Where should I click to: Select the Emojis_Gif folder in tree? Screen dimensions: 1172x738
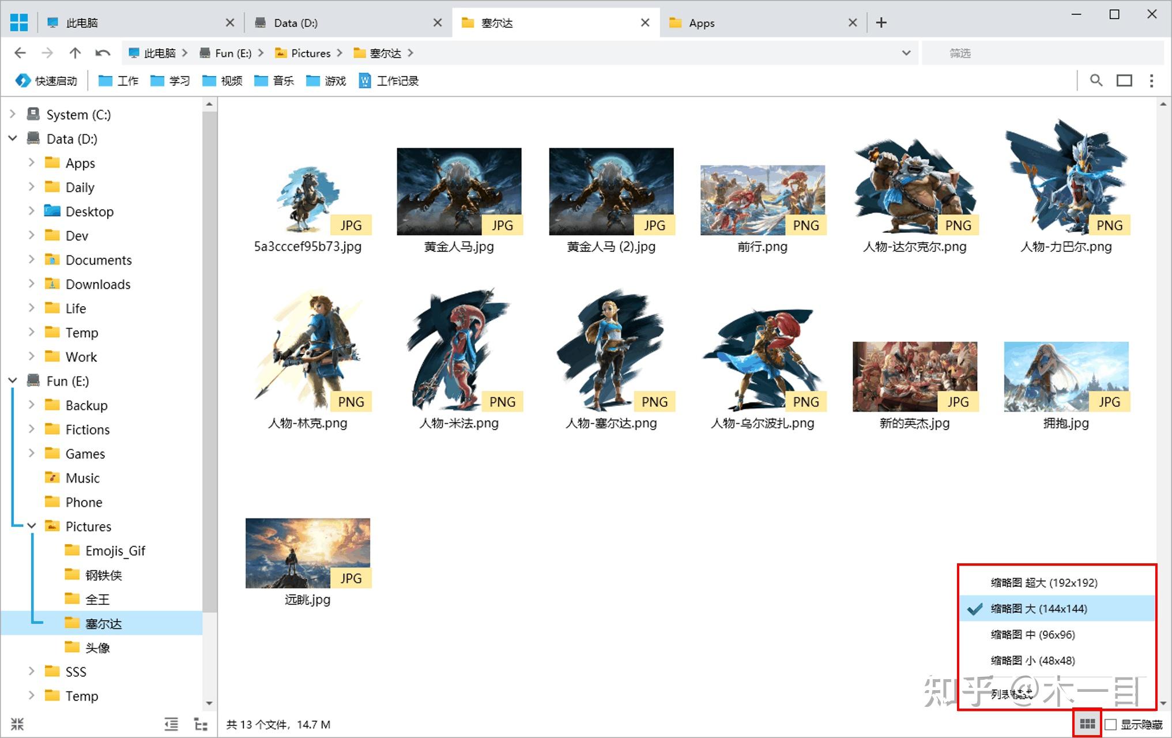[x=115, y=550]
